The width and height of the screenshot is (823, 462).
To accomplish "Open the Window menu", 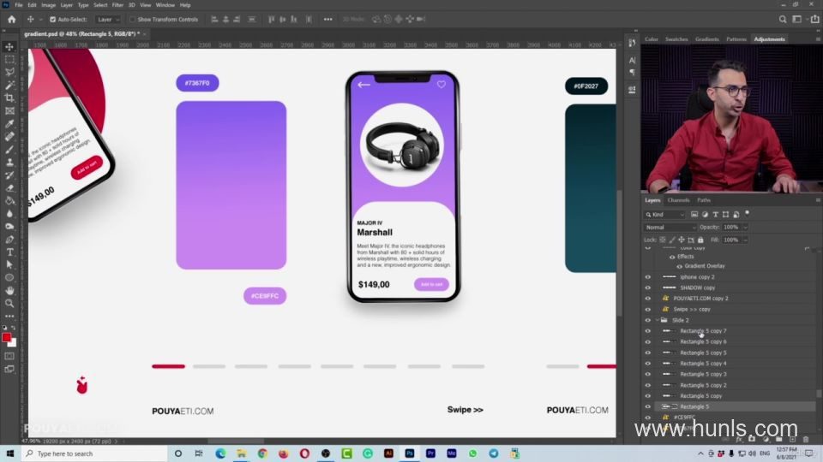I will tap(165, 5).
